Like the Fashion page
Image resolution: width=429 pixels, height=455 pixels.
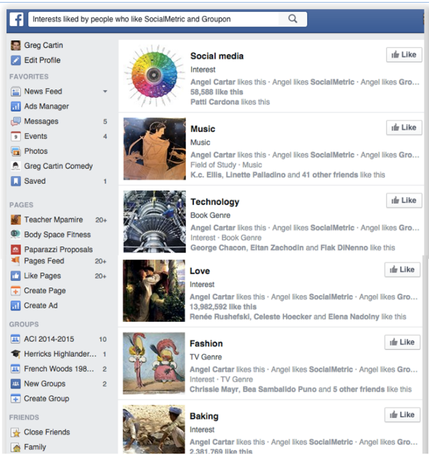(x=402, y=343)
